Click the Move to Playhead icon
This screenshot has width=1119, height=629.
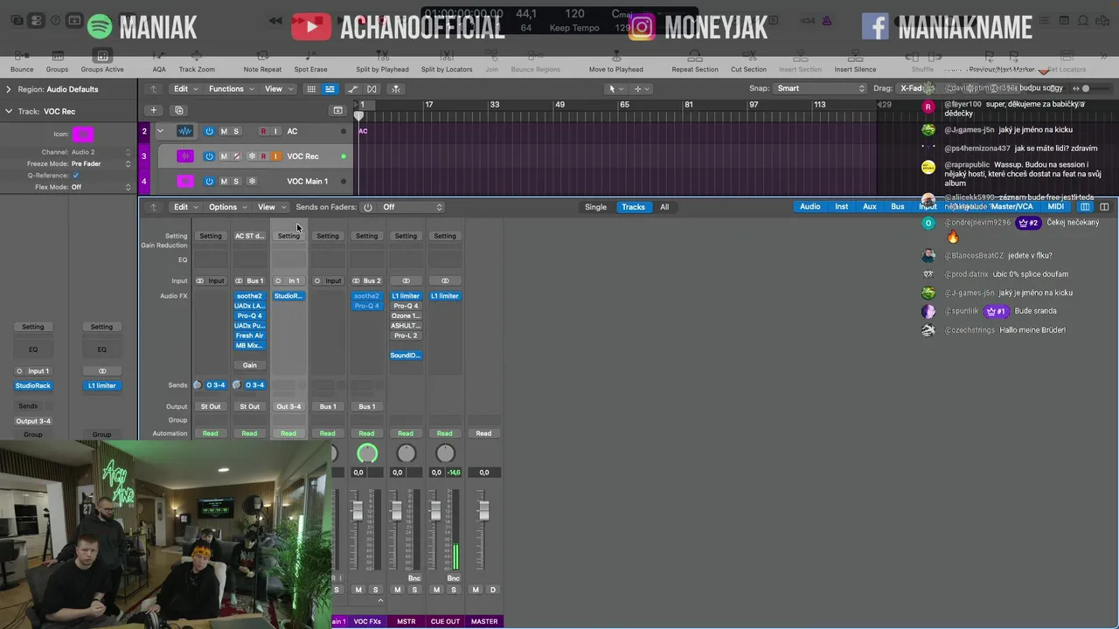click(x=615, y=56)
